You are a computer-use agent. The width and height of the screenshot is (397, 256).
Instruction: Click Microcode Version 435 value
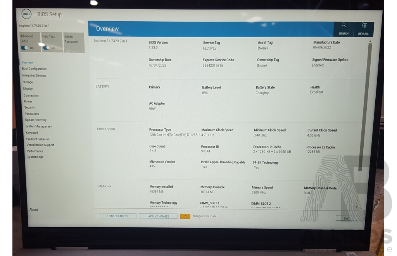tap(152, 166)
